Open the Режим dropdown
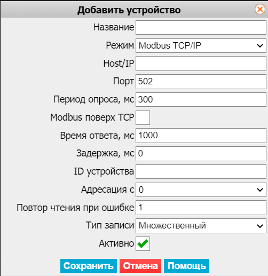 201,46
